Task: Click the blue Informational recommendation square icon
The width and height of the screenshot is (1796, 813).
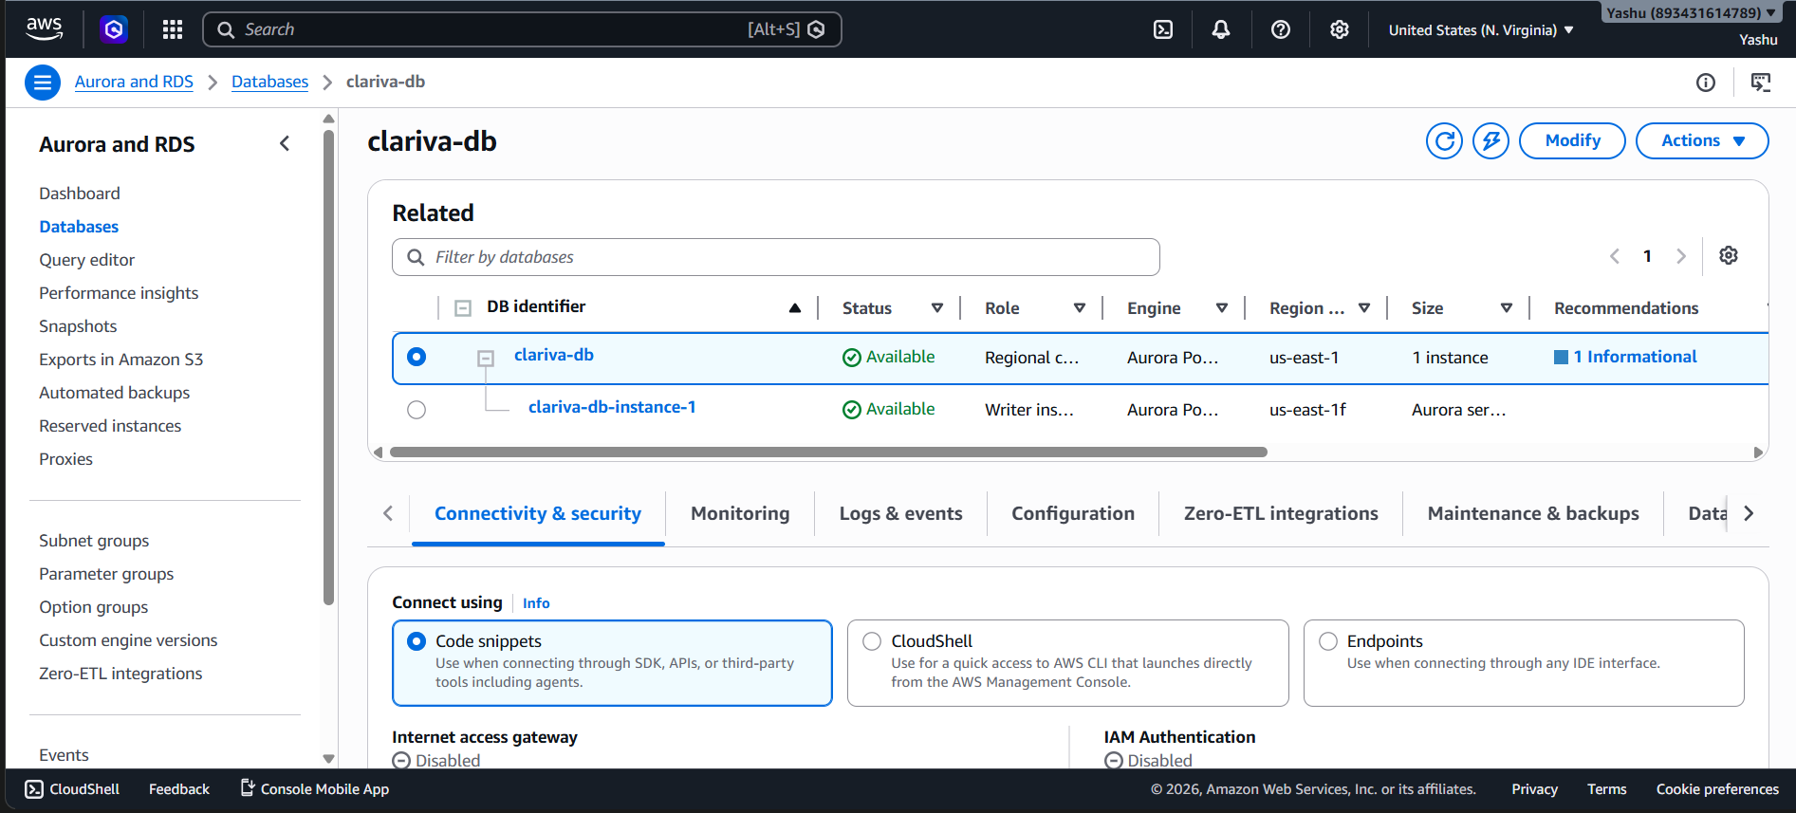Action: tap(1561, 357)
